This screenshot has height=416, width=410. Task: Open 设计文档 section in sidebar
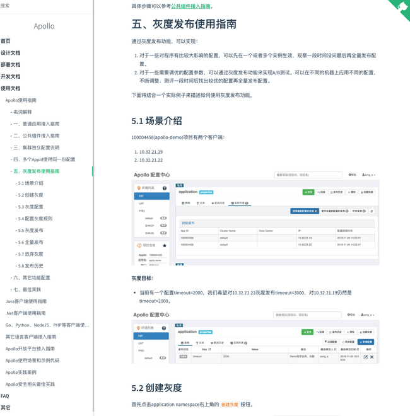10,53
